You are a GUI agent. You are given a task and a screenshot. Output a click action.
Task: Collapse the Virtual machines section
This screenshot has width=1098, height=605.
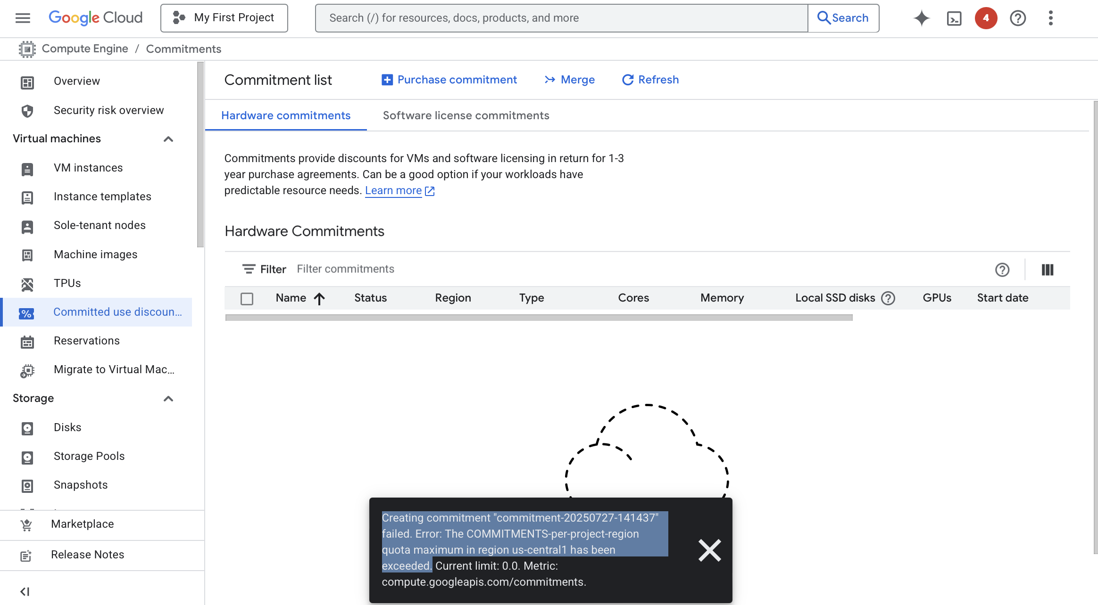point(168,139)
